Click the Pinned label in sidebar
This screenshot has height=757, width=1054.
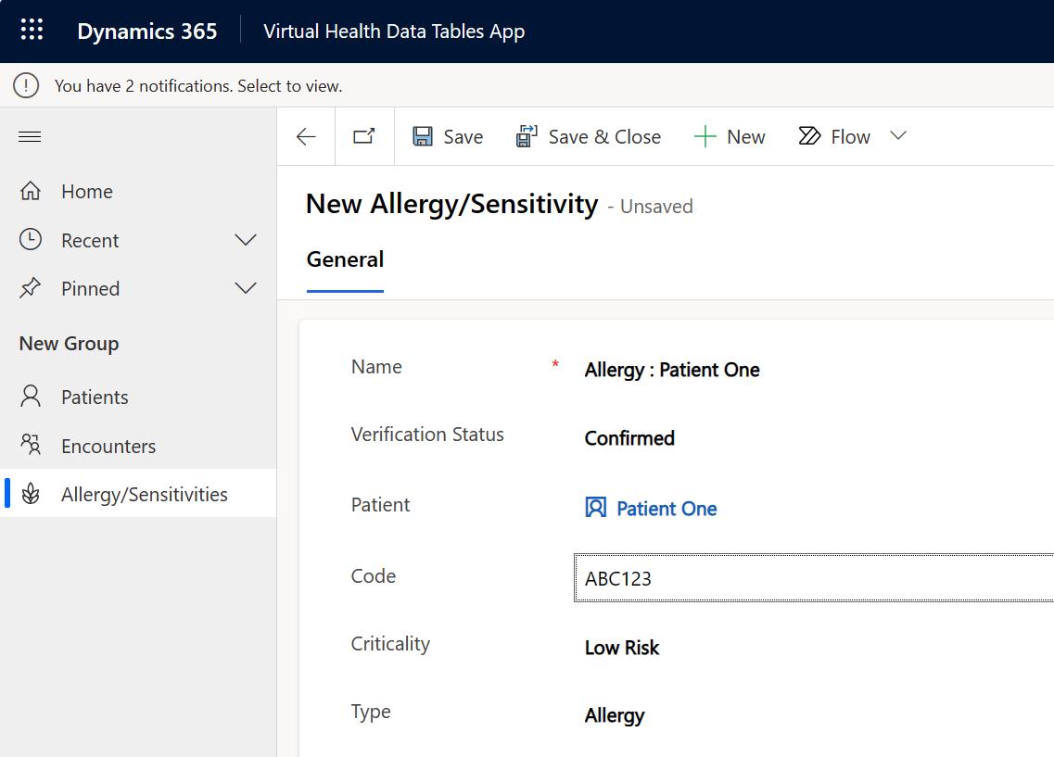91,289
